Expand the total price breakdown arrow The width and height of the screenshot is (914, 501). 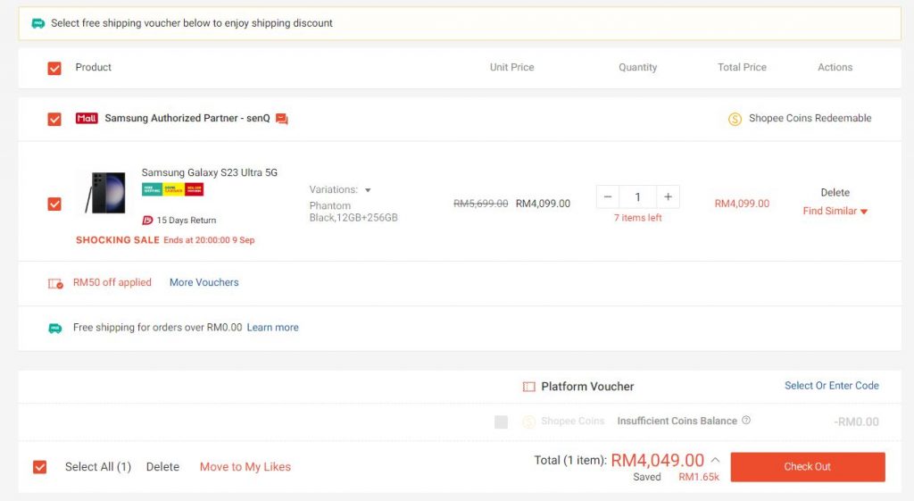pos(715,461)
